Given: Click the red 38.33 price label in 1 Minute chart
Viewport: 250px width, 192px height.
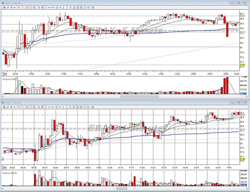Looking at the screenshot, I should tap(242, 130).
